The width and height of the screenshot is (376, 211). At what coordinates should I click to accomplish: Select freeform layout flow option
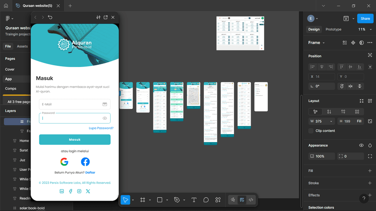[x=315, y=112]
